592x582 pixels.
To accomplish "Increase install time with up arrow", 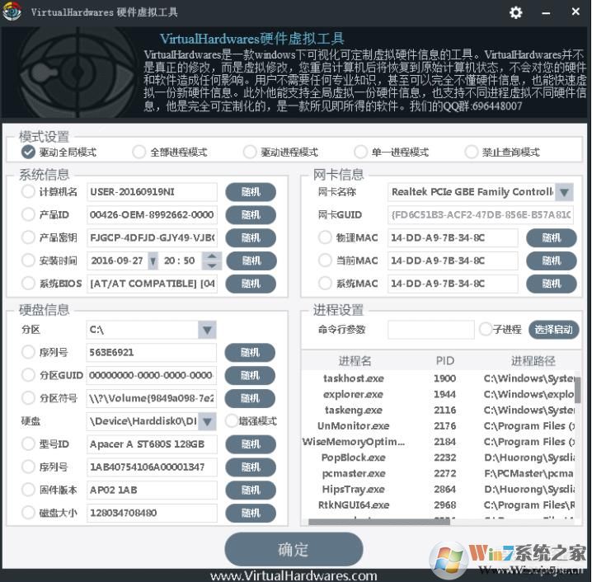I will [212, 256].
